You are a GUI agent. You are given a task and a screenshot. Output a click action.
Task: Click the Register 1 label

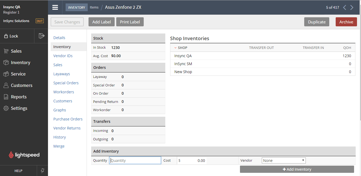click(x=11, y=12)
